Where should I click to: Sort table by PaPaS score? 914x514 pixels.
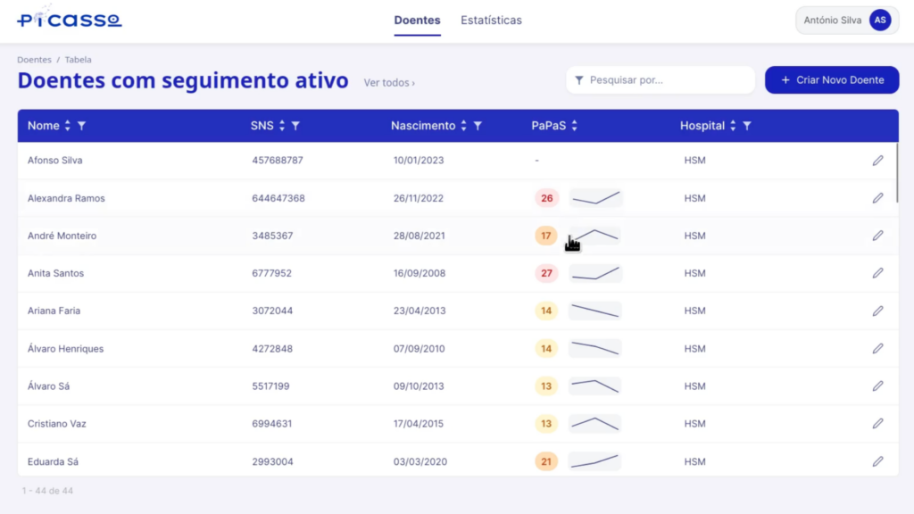[x=574, y=126]
